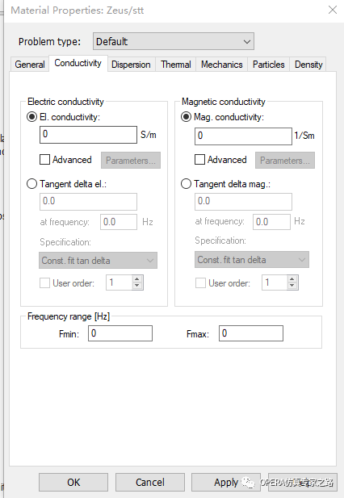Click the OK button

pos(73,483)
